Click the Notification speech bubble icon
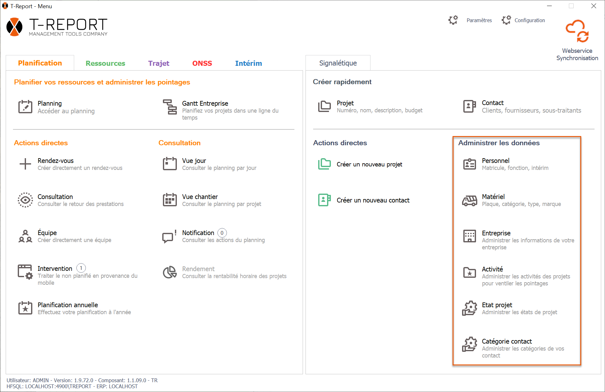The height and width of the screenshot is (392, 605). point(169,236)
